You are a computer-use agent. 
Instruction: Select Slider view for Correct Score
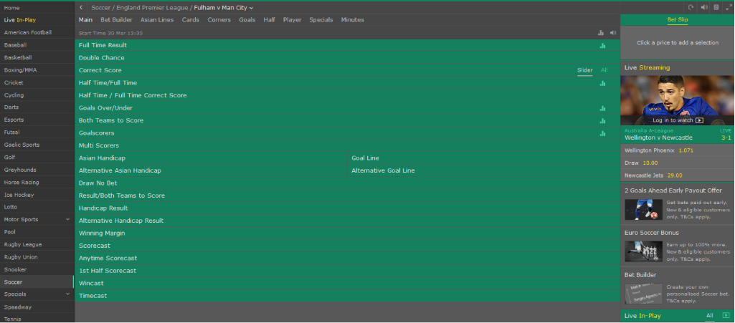click(x=585, y=70)
